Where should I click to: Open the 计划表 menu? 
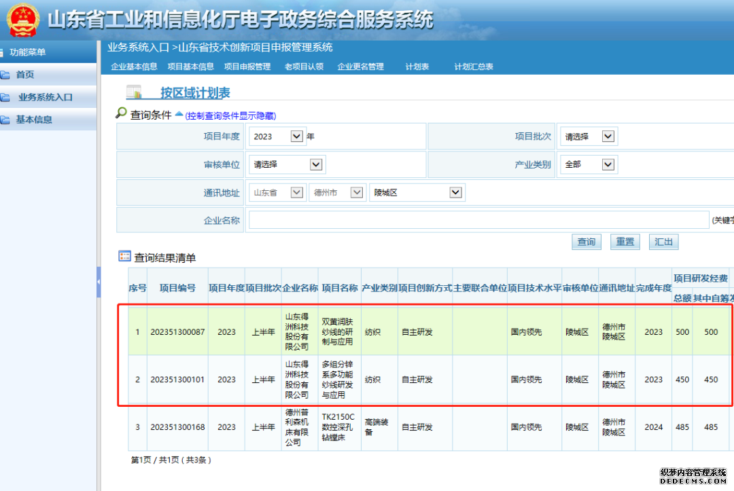coord(417,67)
